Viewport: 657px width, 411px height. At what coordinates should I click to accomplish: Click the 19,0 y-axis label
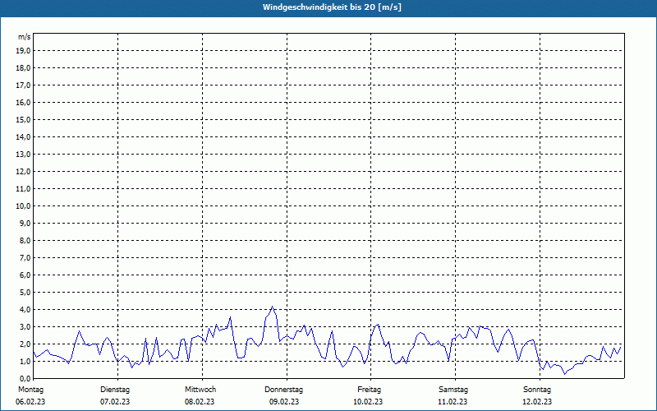pos(24,51)
